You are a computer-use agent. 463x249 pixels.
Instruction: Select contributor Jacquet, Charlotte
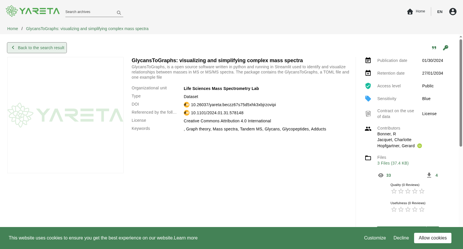394,140
